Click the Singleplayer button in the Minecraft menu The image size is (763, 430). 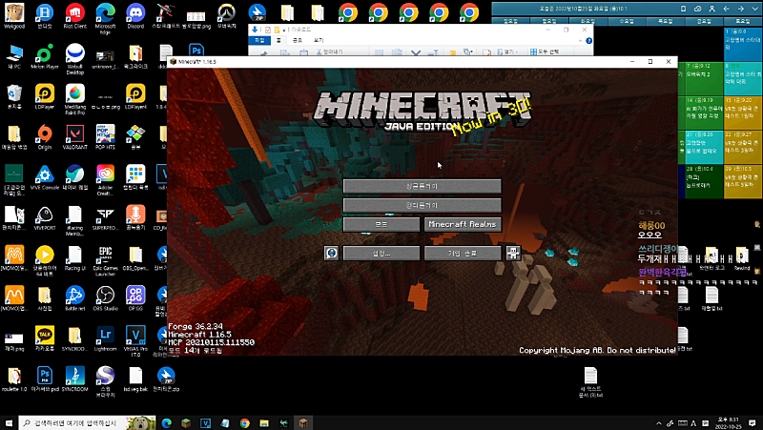click(422, 186)
